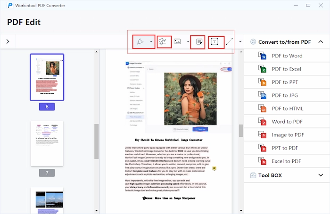Screen dimensions: 330x214
Task: Click the insert image tool
Action: pyautogui.click(x=177, y=41)
